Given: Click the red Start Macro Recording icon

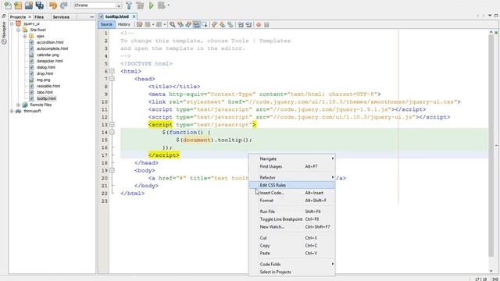Looking at the screenshot, I should tap(259, 24).
